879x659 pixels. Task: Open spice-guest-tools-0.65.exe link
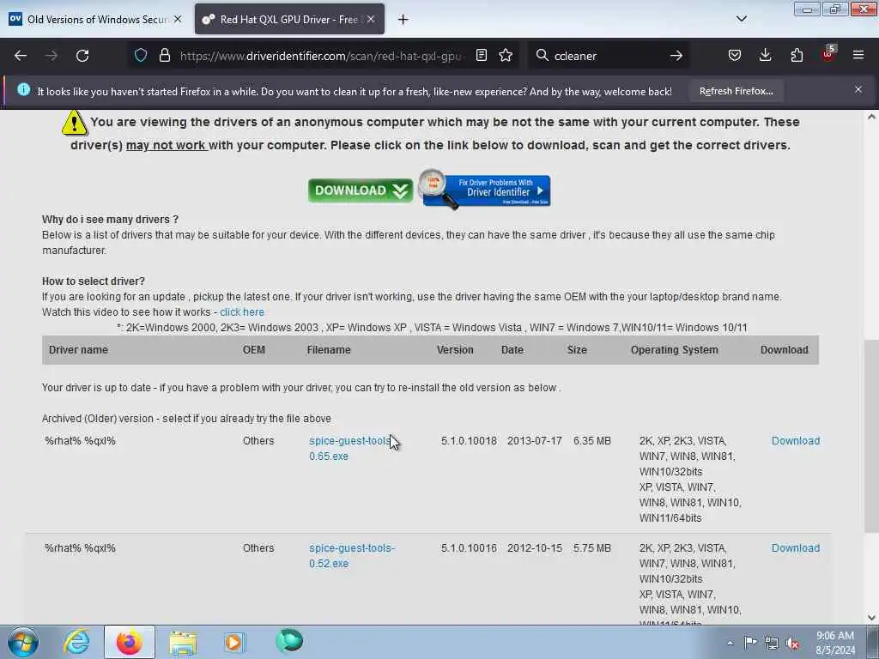click(x=349, y=448)
